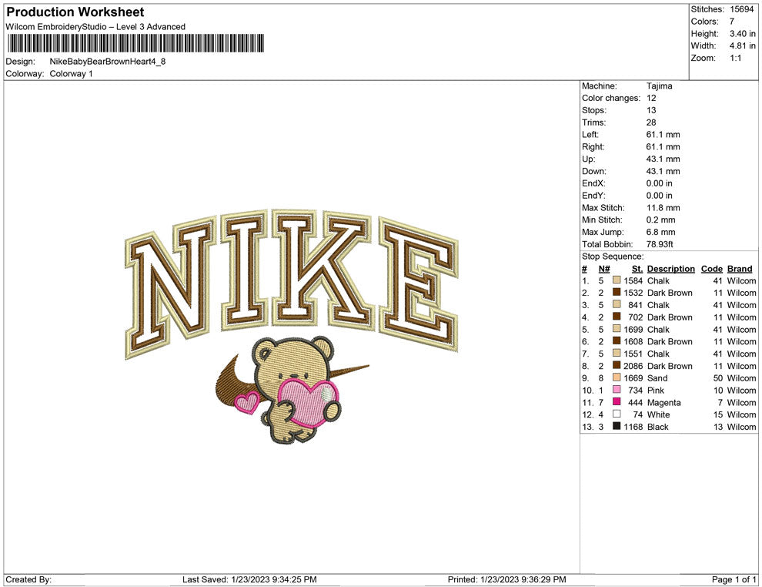The image size is (762, 587).
Task: Click the Created By label
Action: pos(28,579)
